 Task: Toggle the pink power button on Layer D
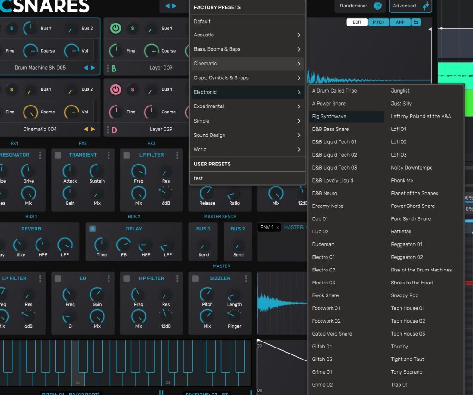[x=115, y=89]
